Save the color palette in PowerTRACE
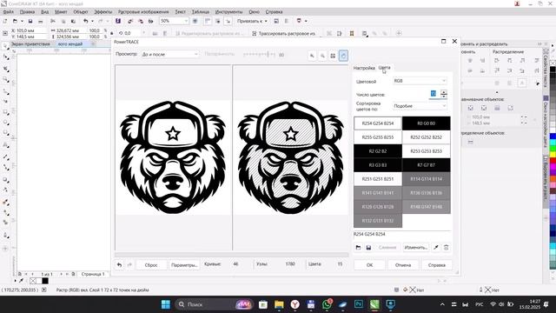This screenshot has width=556, height=313. [x=368, y=247]
